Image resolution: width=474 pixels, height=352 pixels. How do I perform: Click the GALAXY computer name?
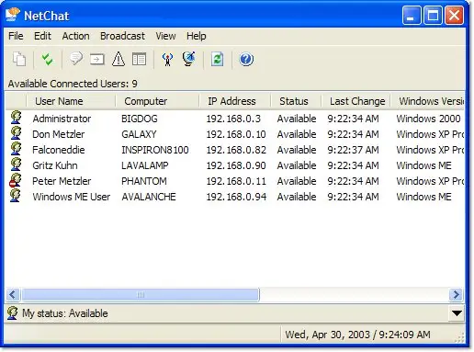click(139, 134)
